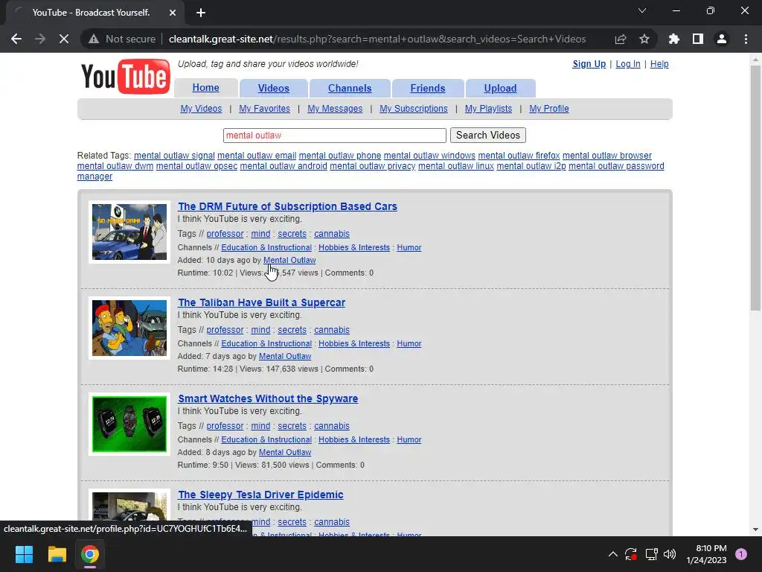
Task: Open The Sleepy Tesla Driver Epidemic video
Action: pos(260,495)
